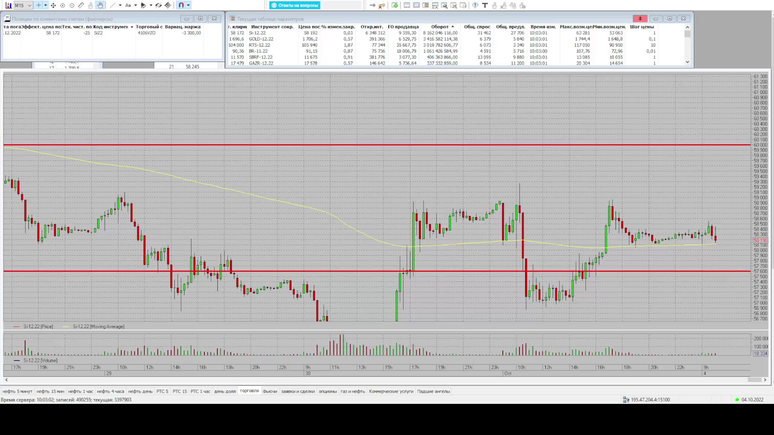The height and width of the screenshot is (435, 774).
Task: Select the four-arrow move chart tool
Action: pos(53,5)
